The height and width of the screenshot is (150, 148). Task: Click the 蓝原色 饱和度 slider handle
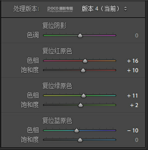click(80, 140)
